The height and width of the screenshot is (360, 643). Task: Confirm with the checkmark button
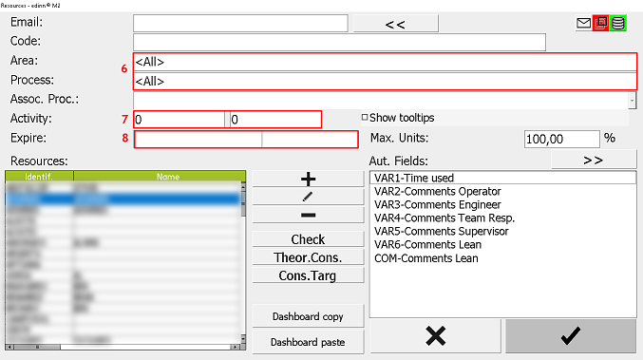coord(571,336)
